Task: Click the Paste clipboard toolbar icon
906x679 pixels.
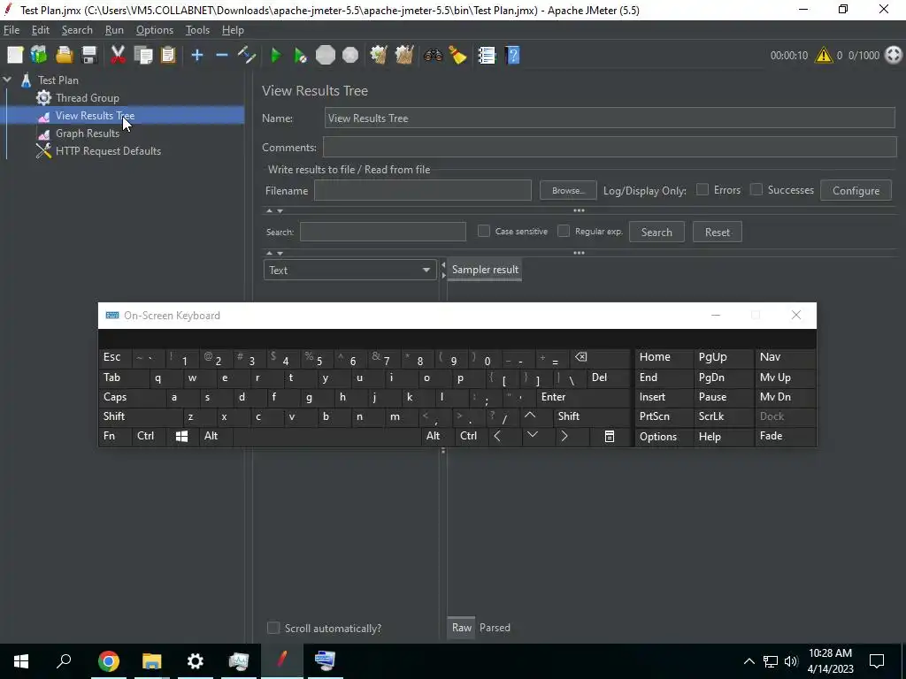Action: 168,56
